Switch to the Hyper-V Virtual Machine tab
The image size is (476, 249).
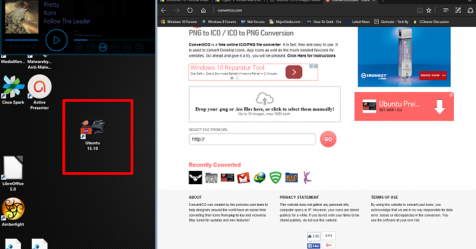[x=240, y=1]
